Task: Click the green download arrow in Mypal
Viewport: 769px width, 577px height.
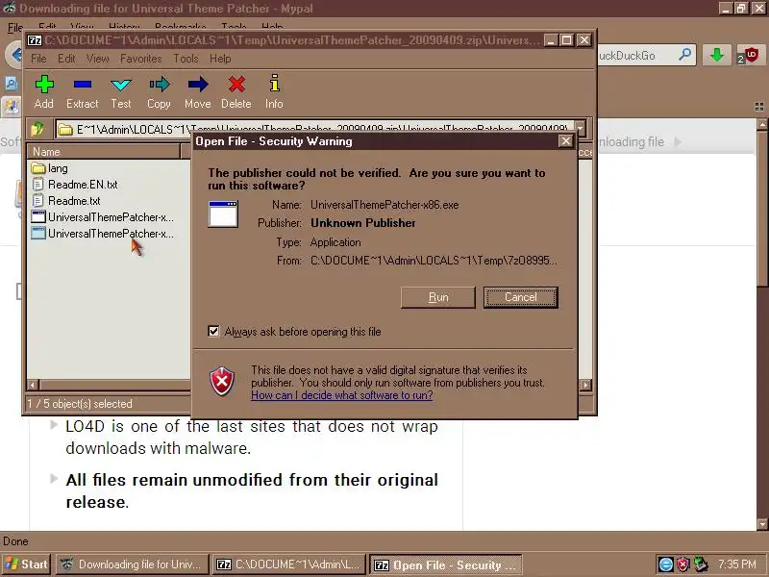Action: click(716, 55)
